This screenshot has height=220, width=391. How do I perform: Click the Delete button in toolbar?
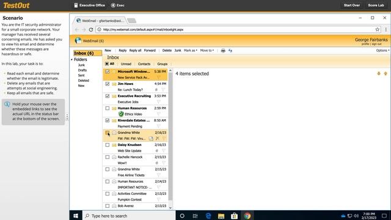coord(167,50)
